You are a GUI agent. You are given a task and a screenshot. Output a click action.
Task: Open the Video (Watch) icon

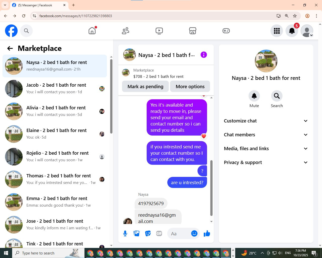(x=159, y=31)
